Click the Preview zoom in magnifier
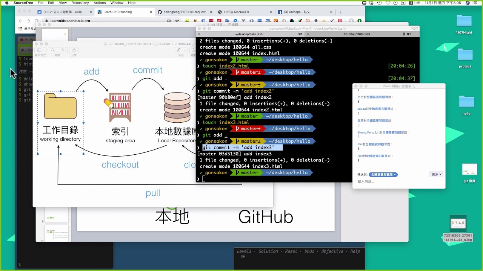The image size is (483, 271). (x=62, y=50)
